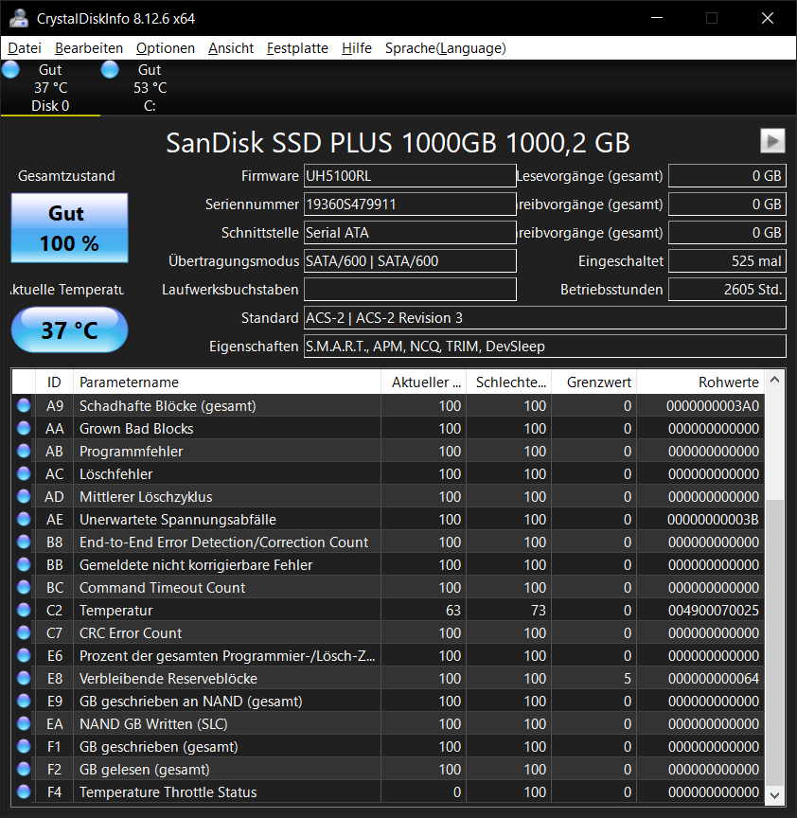
Task: Click the Firmware field UH5100RL
Action: pyautogui.click(x=410, y=176)
